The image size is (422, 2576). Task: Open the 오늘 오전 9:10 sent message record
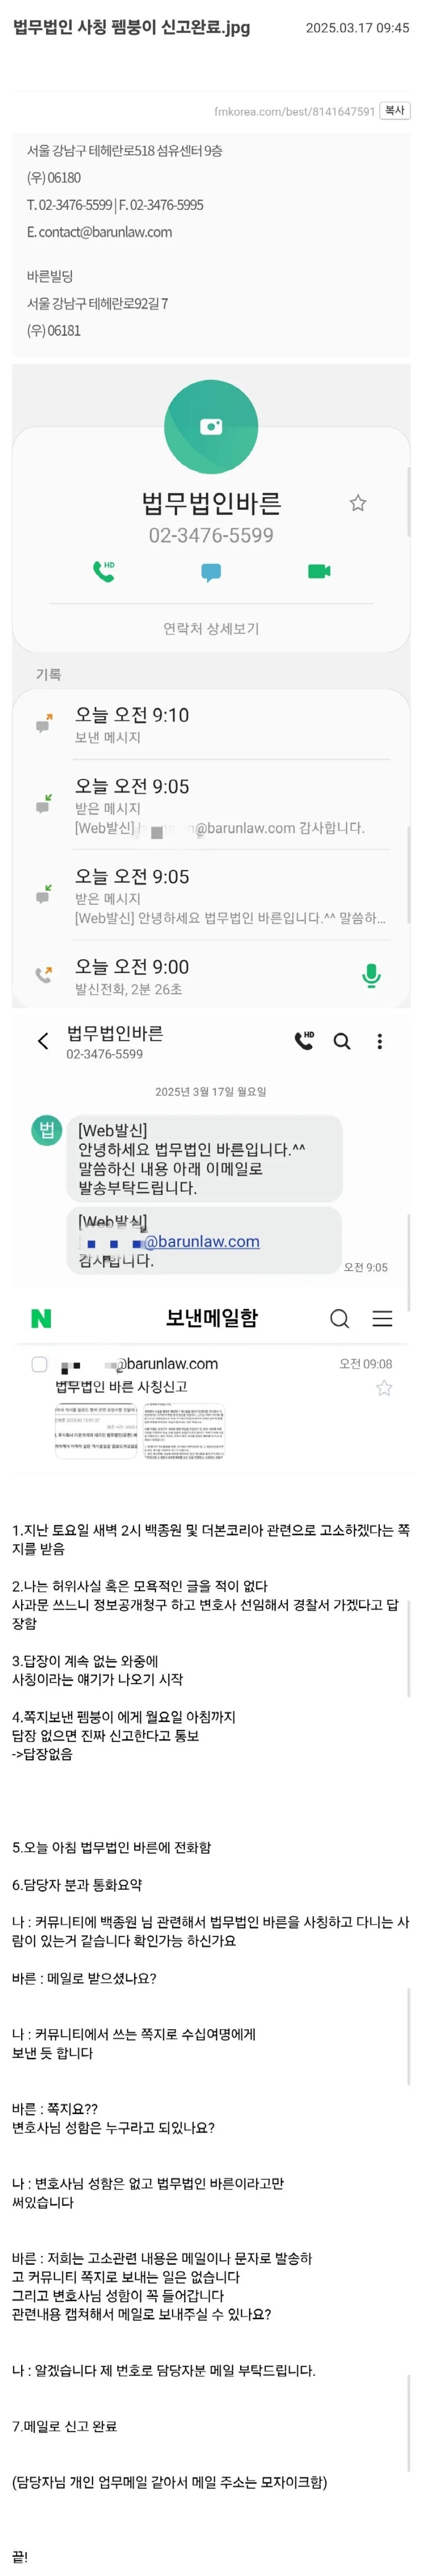click(211, 725)
